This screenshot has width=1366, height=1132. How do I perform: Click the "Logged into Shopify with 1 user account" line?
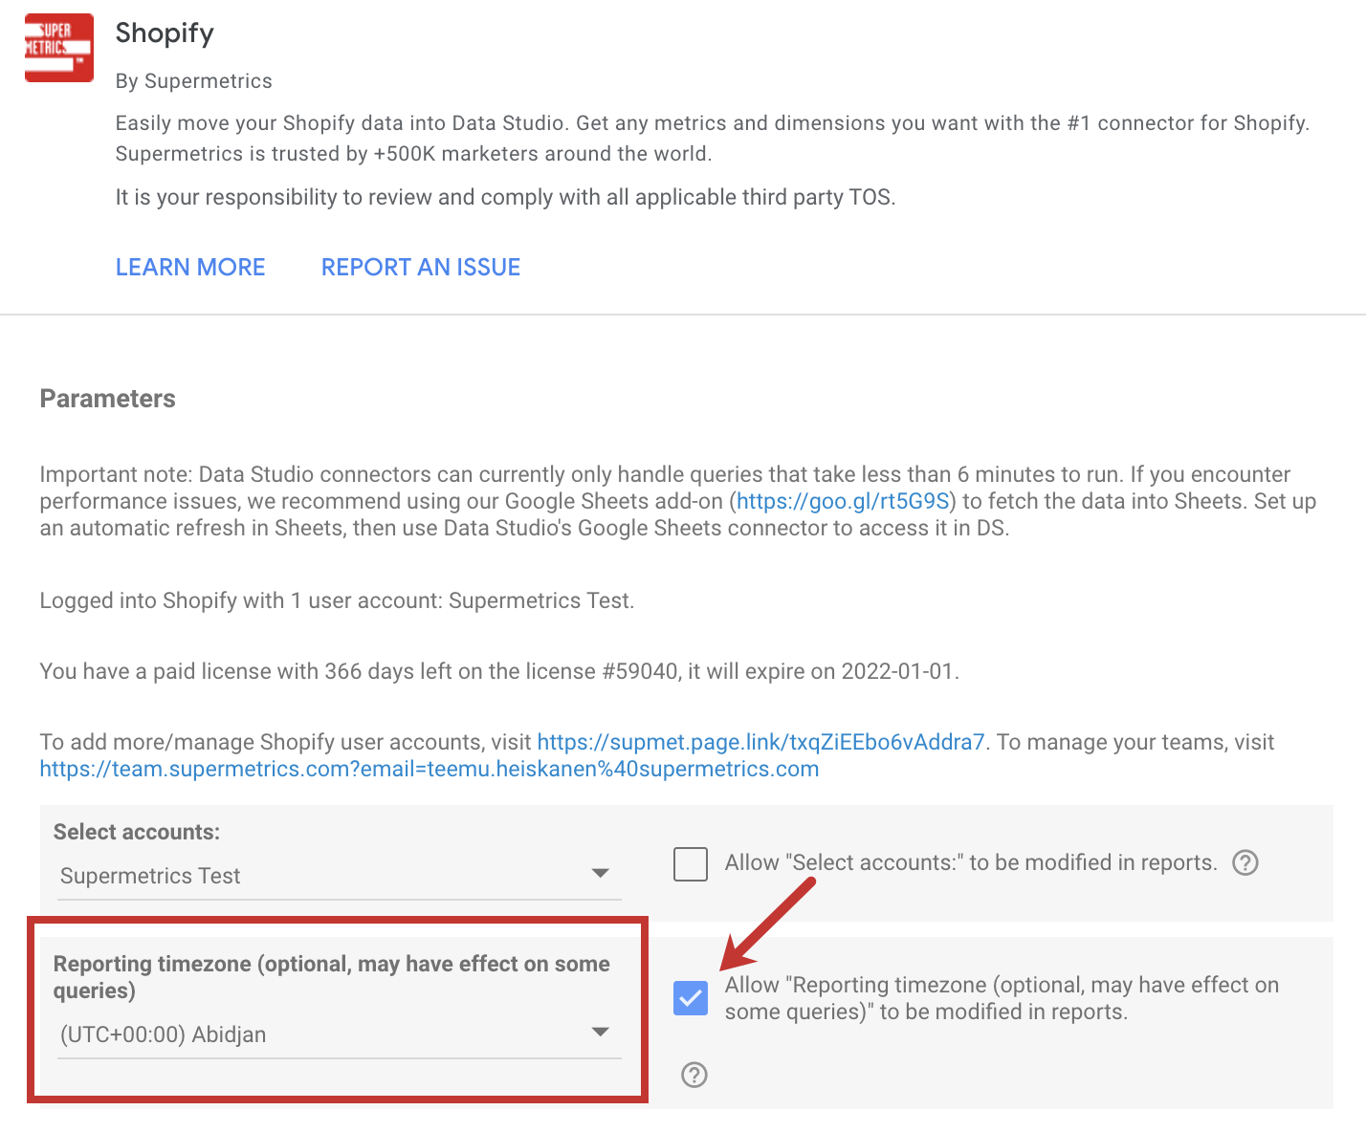(338, 600)
